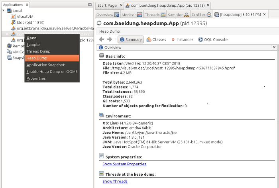
Task: Click the back navigation arrow
Action: coord(102,39)
